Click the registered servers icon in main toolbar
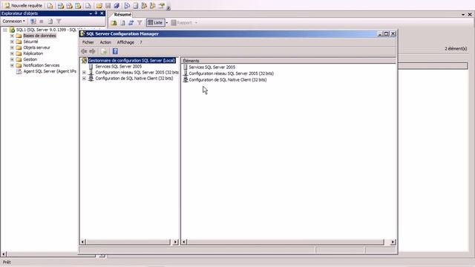475x267 pixels. pos(127,5)
